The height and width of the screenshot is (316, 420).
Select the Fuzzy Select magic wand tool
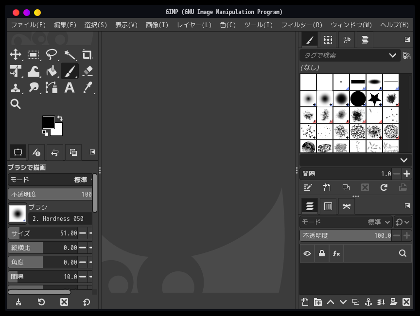coord(70,55)
